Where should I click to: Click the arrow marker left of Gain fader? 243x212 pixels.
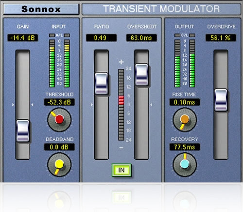click(x=13, y=105)
